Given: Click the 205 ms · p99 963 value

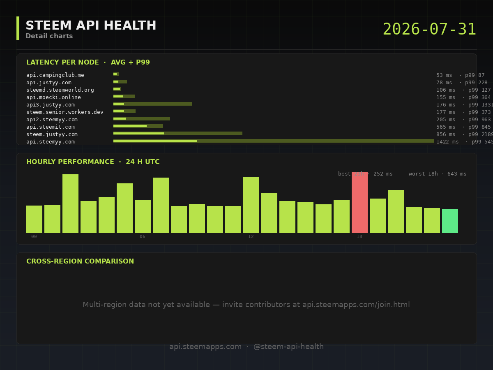Looking at the screenshot, I should pos(463,120).
